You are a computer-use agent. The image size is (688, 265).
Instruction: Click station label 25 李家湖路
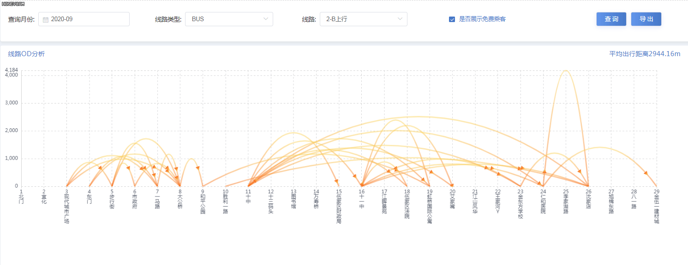coord(566,202)
